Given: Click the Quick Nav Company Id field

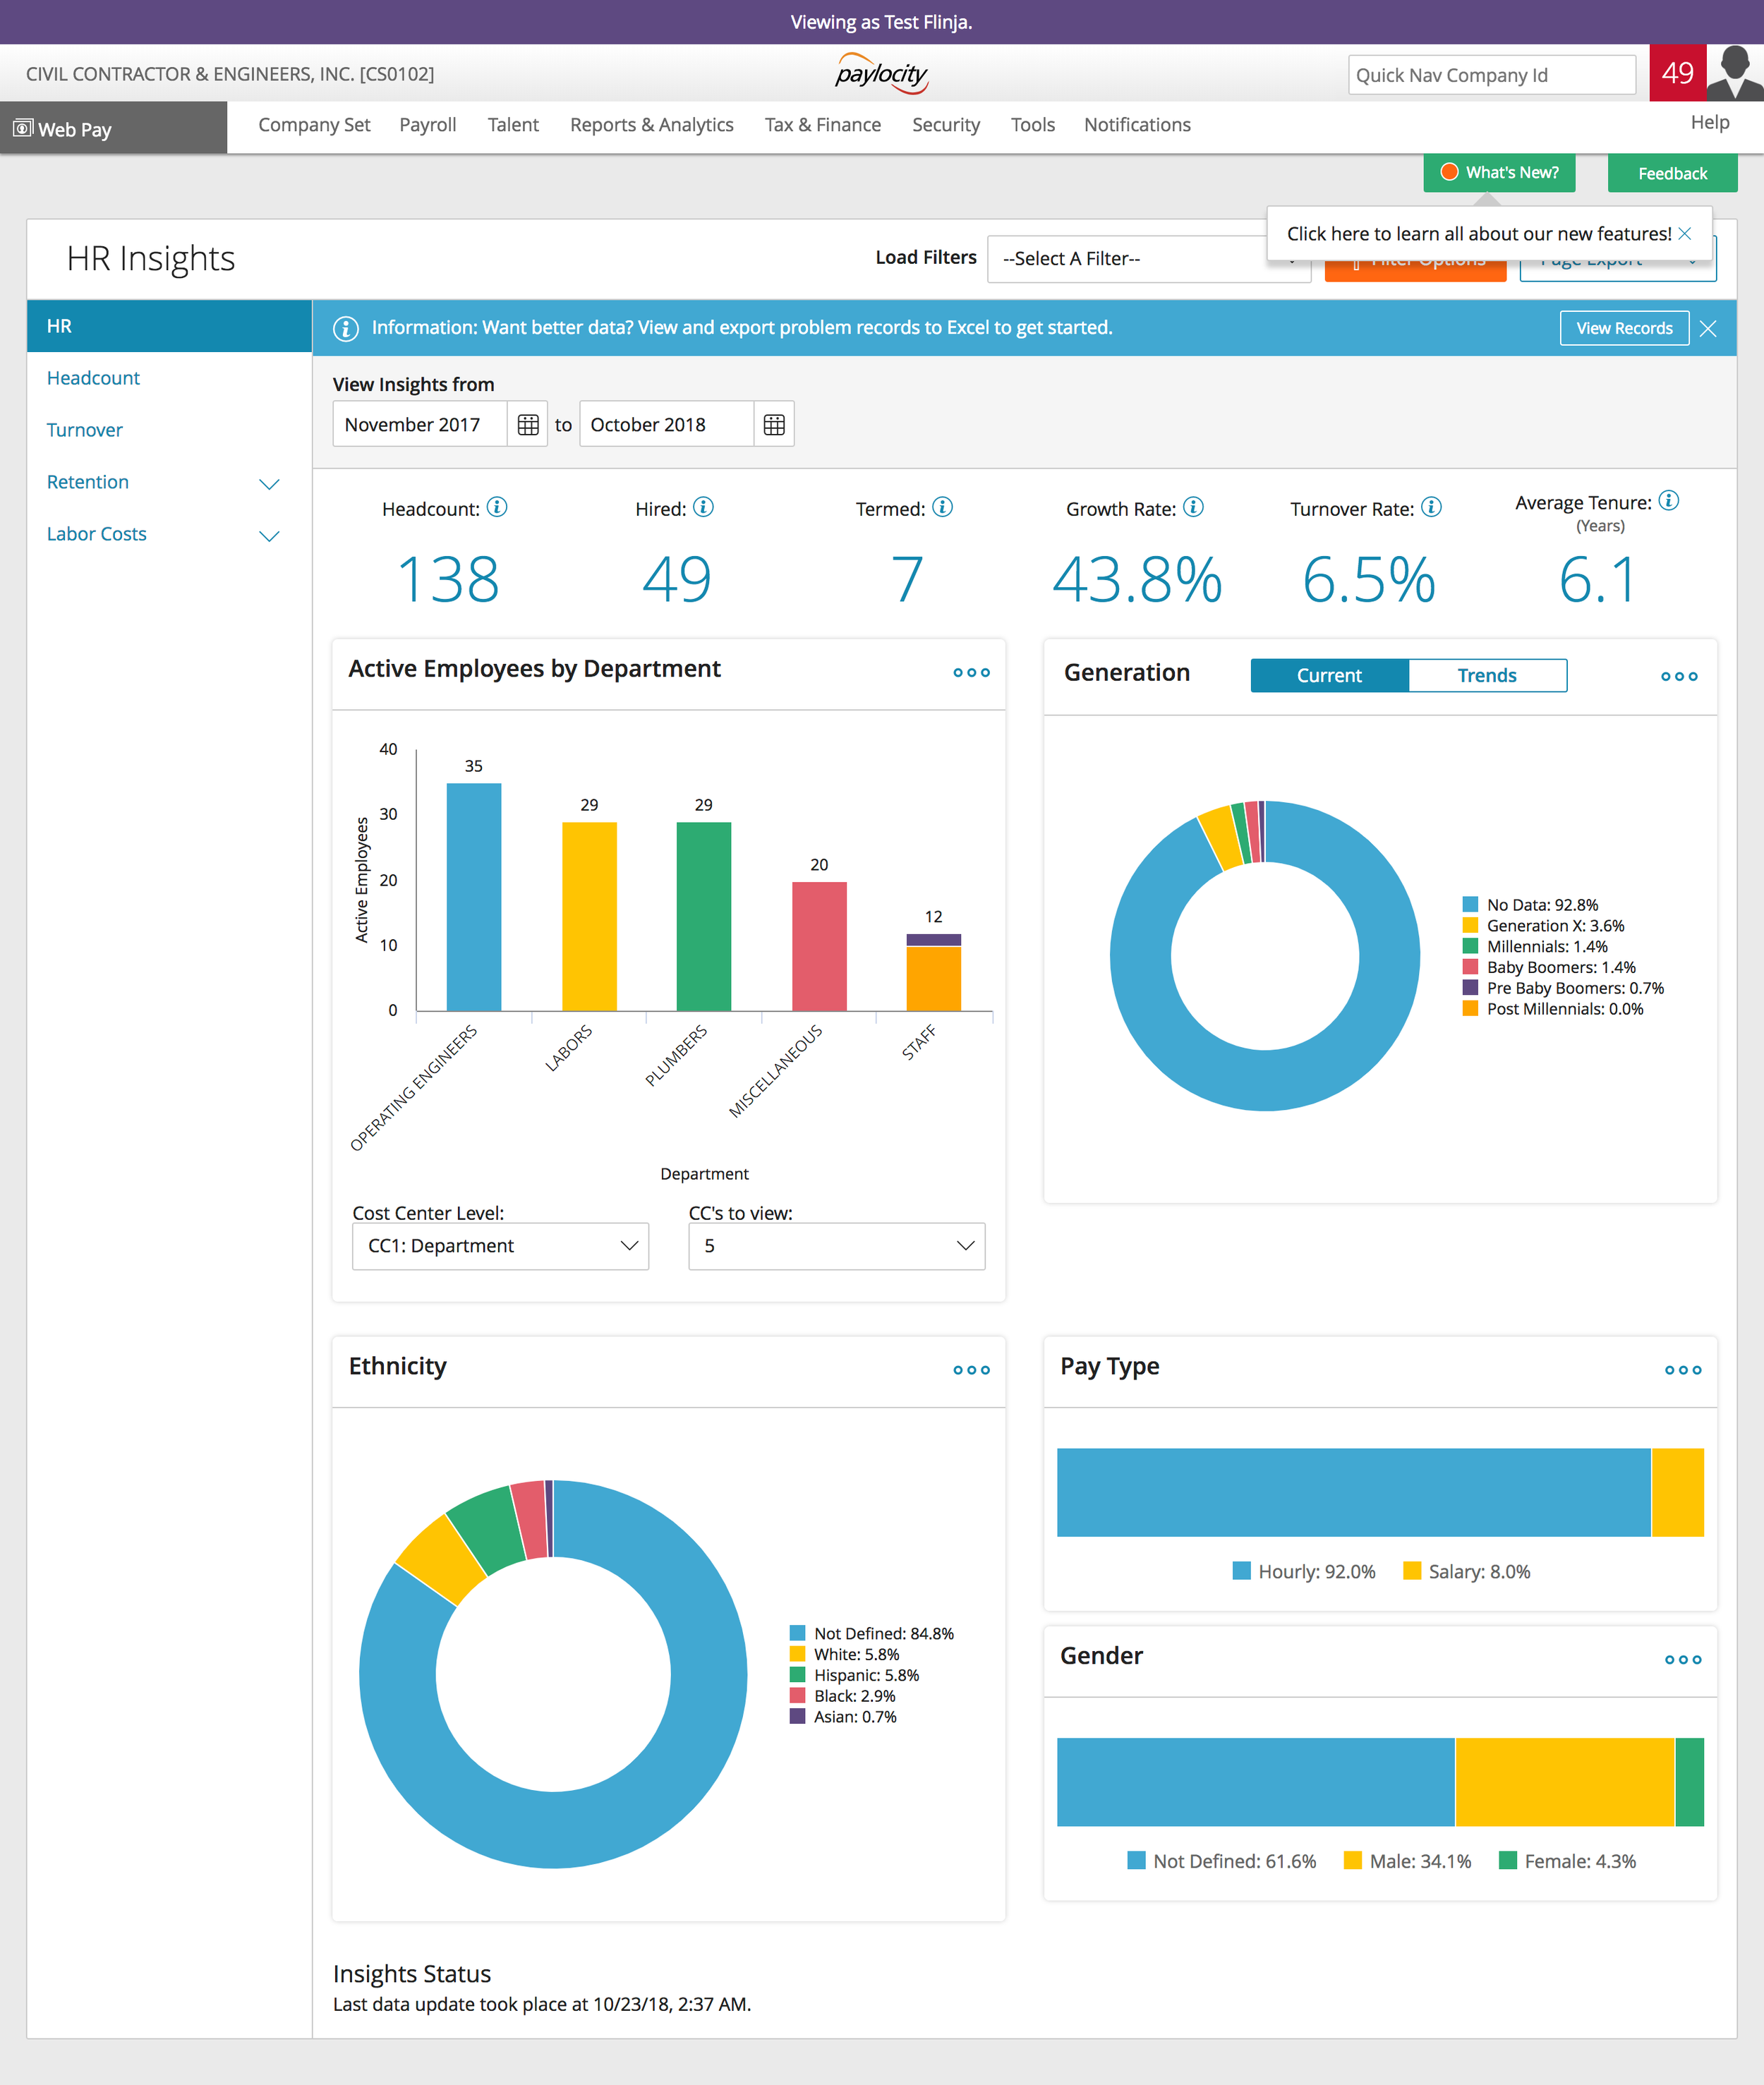Looking at the screenshot, I should tap(1491, 73).
